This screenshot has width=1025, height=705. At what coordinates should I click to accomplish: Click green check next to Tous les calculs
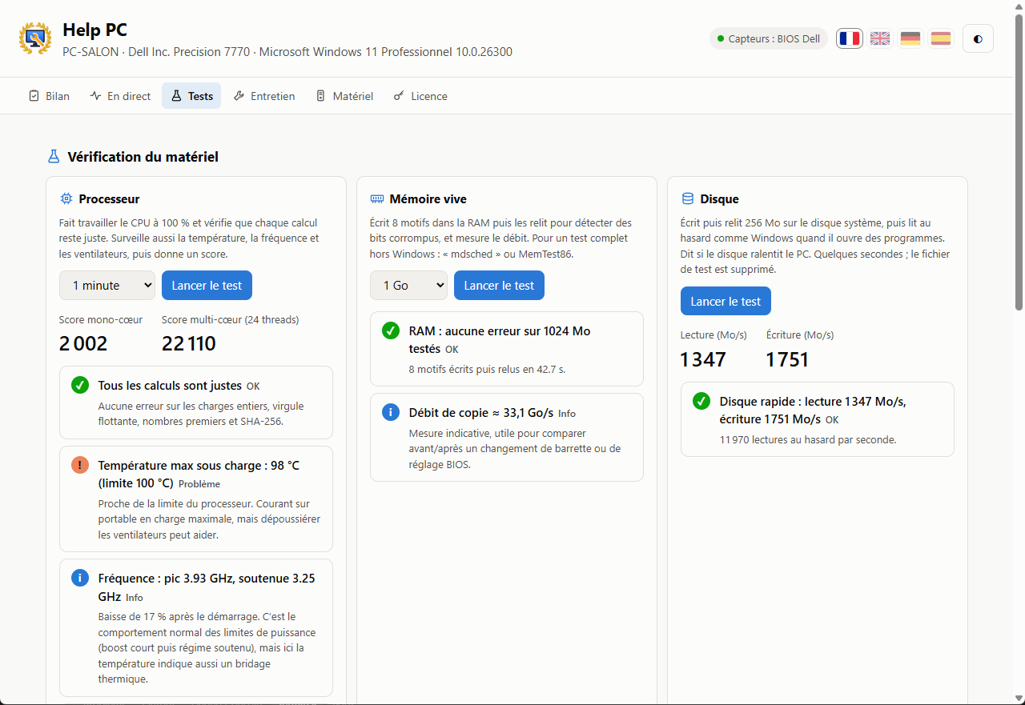coord(80,386)
